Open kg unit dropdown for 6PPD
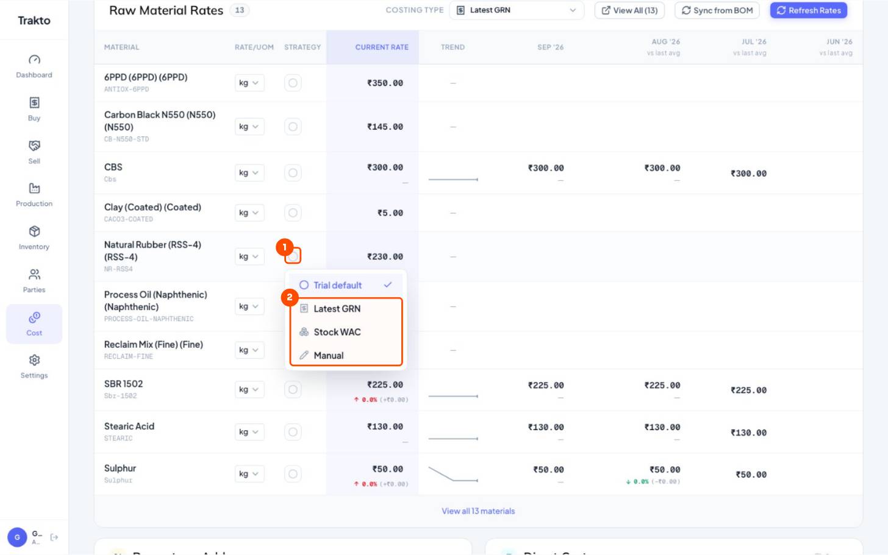Screen dimensions: 888x555 [249, 83]
